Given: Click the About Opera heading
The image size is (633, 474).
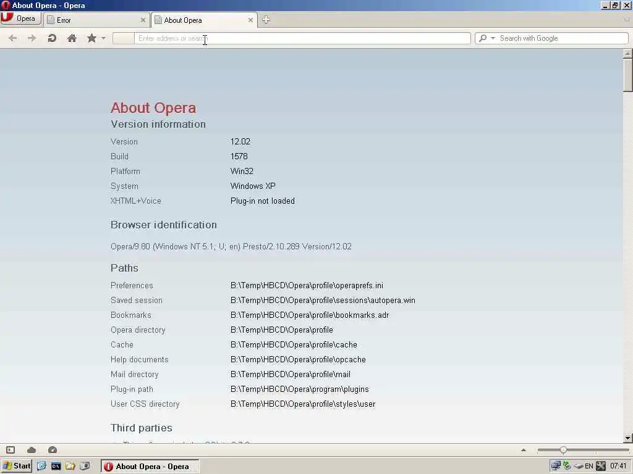Looking at the screenshot, I should (x=153, y=107).
